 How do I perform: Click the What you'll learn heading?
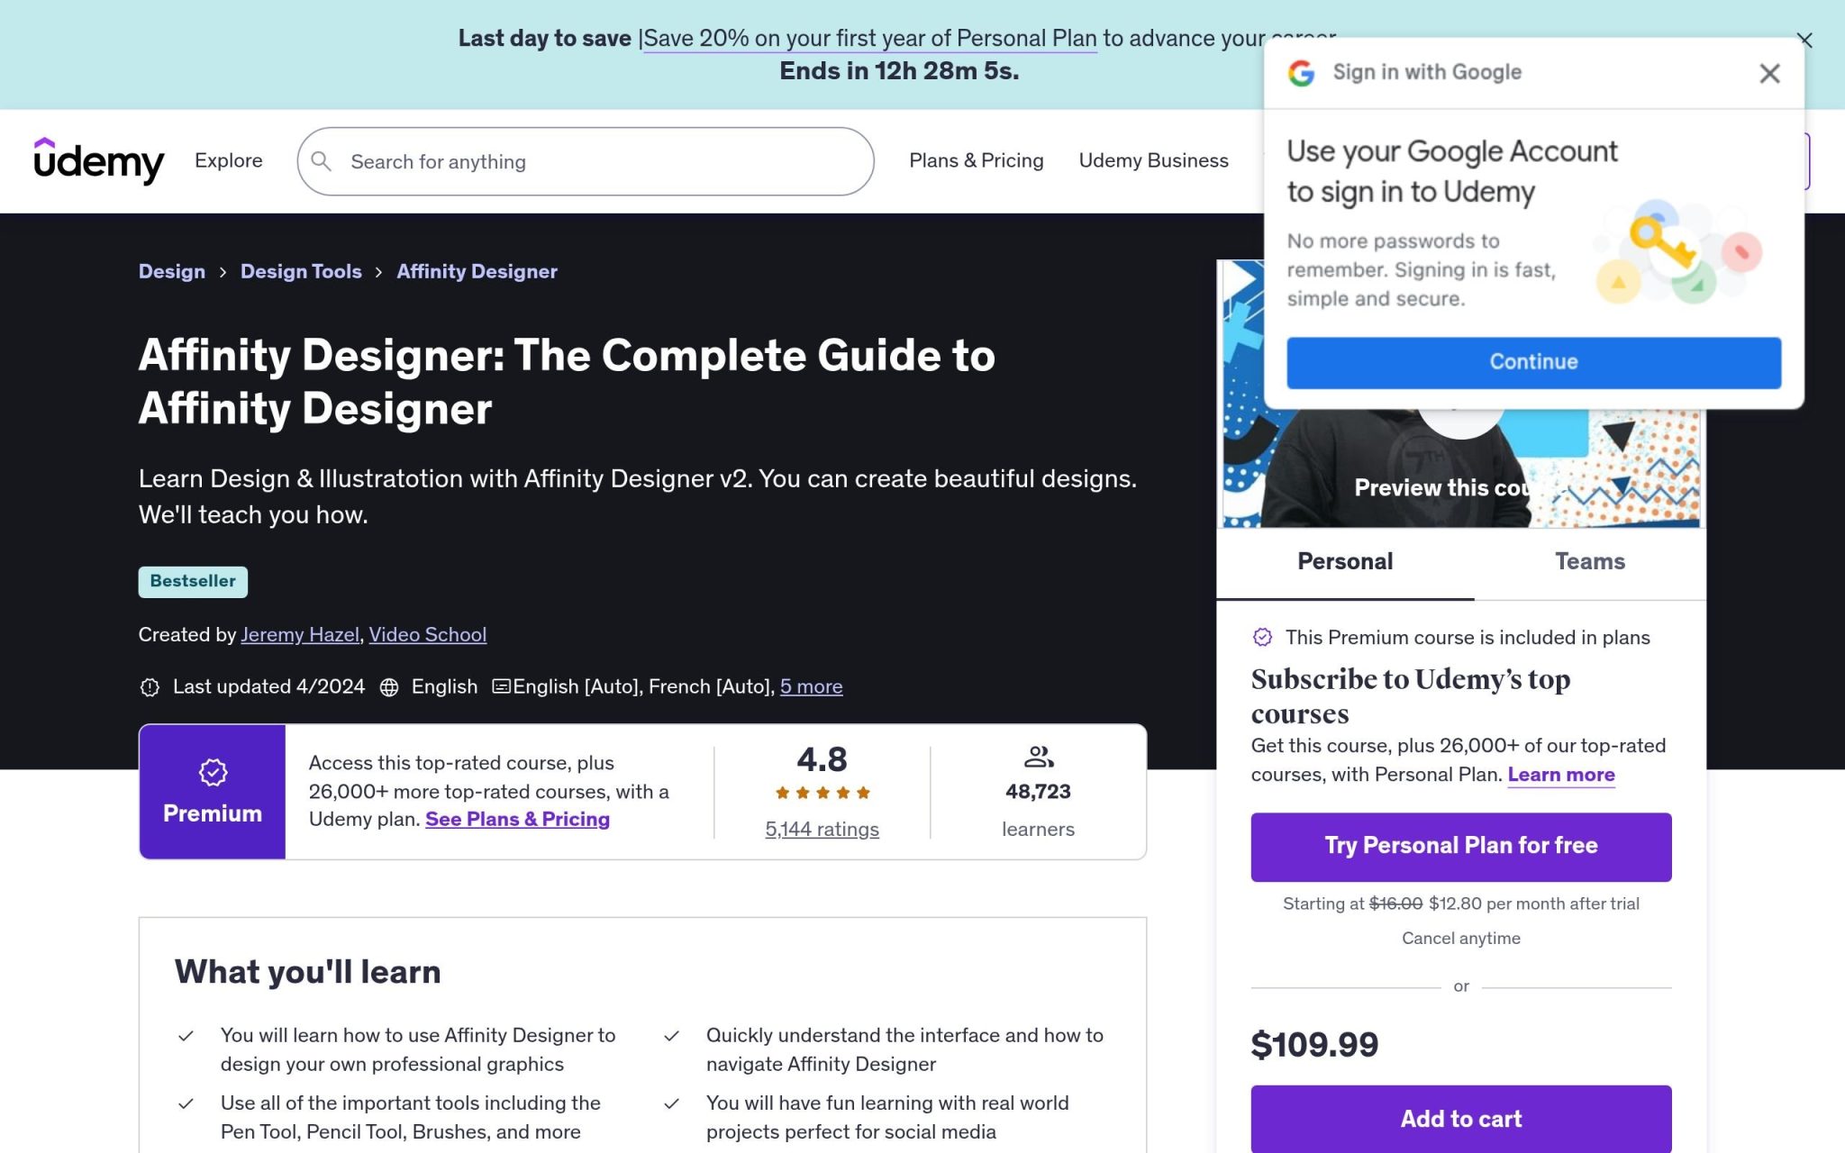(307, 972)
